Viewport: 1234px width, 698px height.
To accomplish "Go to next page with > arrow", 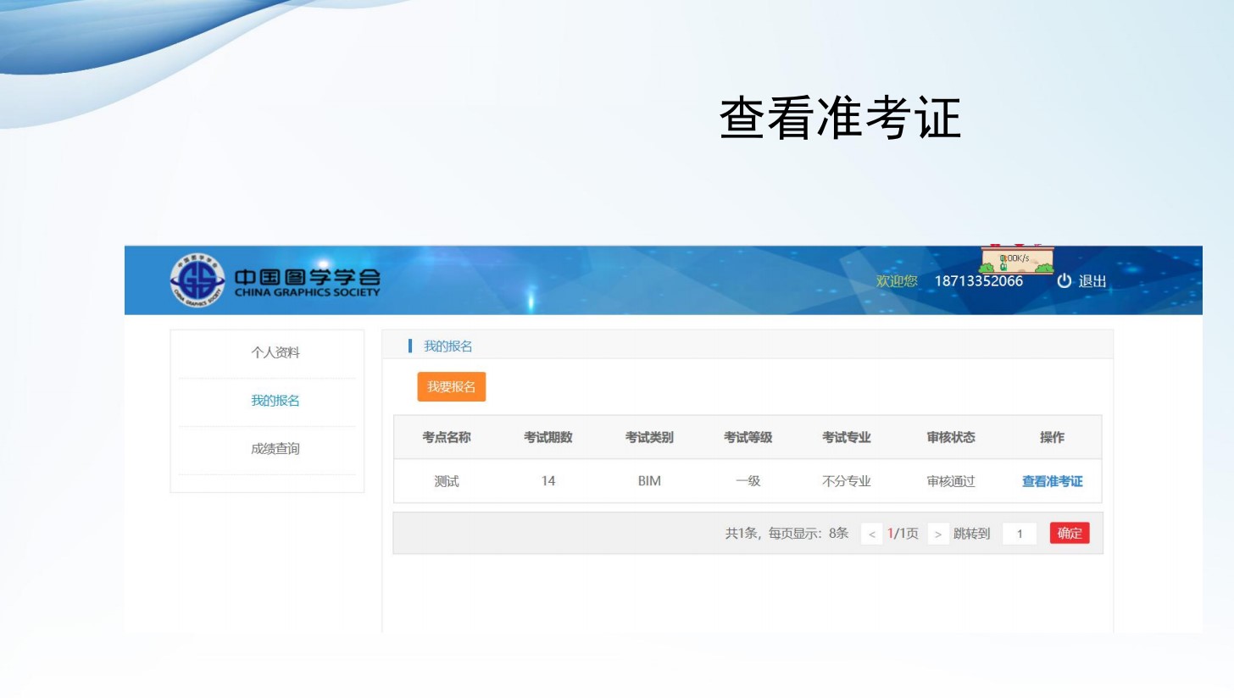I will 937,534.
